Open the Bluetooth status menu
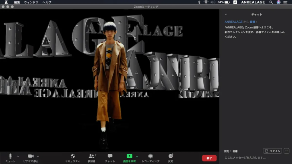Viewport: 292px width, 164px height. coord(199,2)
